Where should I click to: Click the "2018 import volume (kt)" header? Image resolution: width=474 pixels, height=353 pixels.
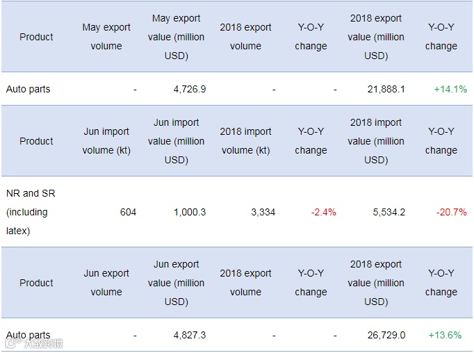click(x=245, y=141)
